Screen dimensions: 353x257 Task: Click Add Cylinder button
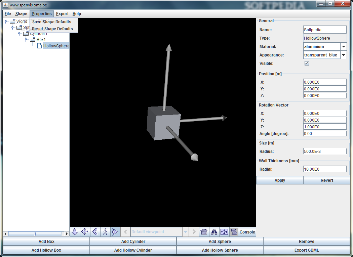click(133, 242)
